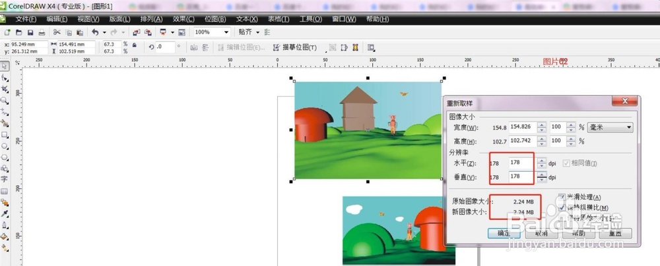
Task: Select the Interactive Blend tool
Action: (x=5, y=203)
